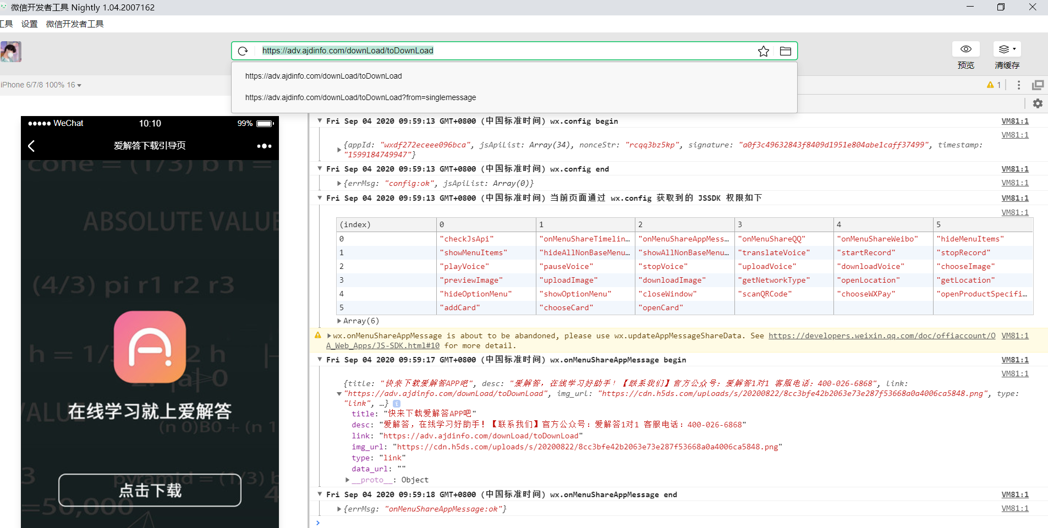The height and width of the screenshot is (528, 1048).
Task: Expand the Array(6) object
Action: pos(339,321)
